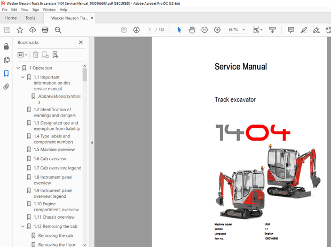Click the 66.7% zoom field

click(x=233, y=30)
